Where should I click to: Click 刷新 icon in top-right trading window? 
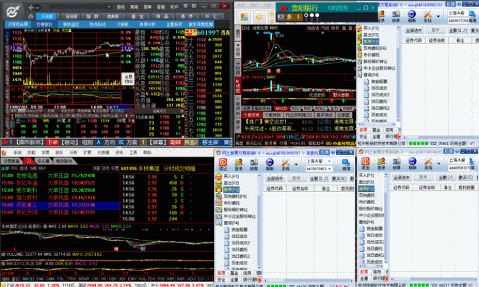coord(412,17)
